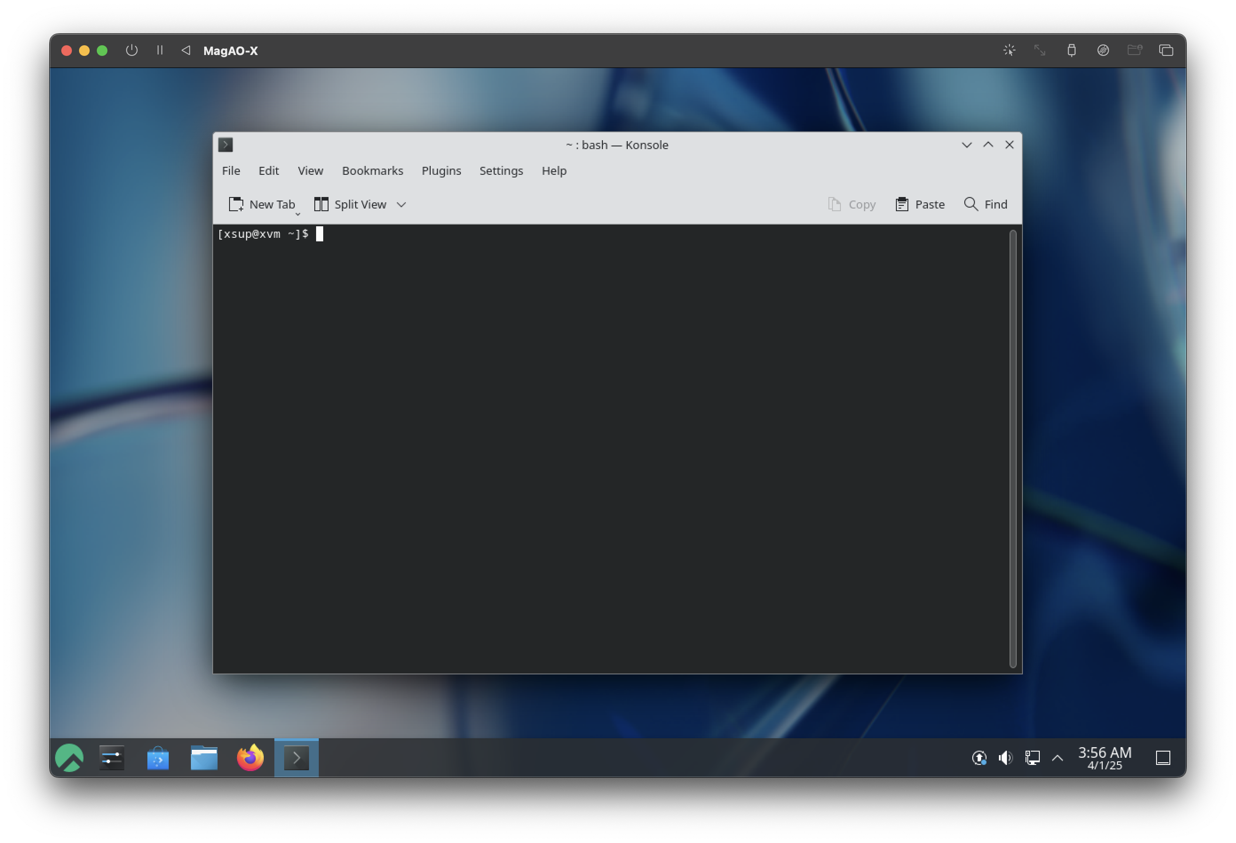Click the Konsole window icon in title bar

tap(226, 145)
